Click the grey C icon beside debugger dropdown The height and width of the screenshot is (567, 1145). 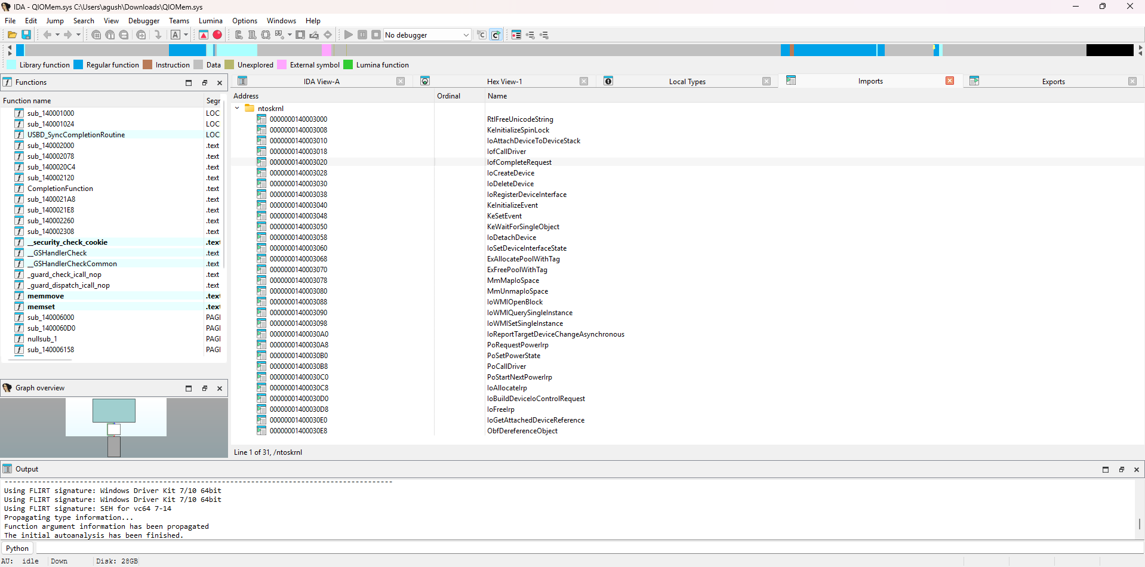pos(482,35)
